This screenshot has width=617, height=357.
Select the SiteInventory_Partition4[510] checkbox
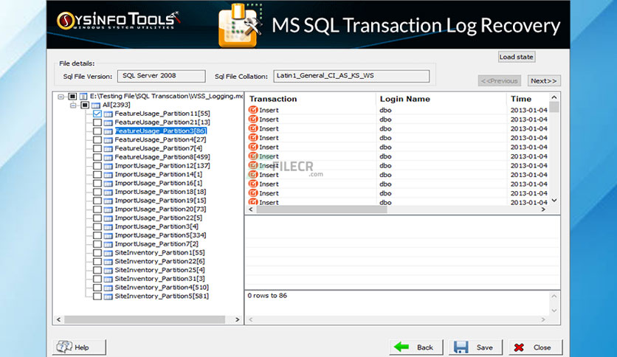pos(97,288)
